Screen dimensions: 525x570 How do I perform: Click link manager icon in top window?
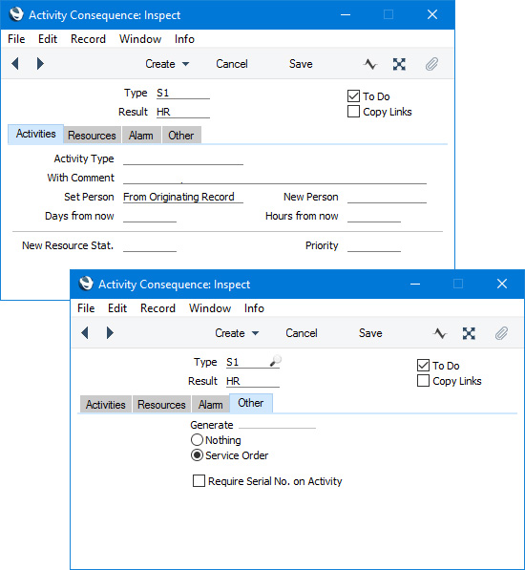399,64
